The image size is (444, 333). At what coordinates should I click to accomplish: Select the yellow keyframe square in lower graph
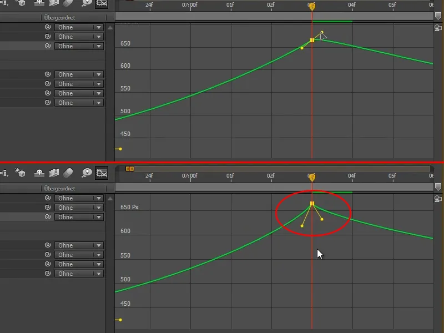312,204
